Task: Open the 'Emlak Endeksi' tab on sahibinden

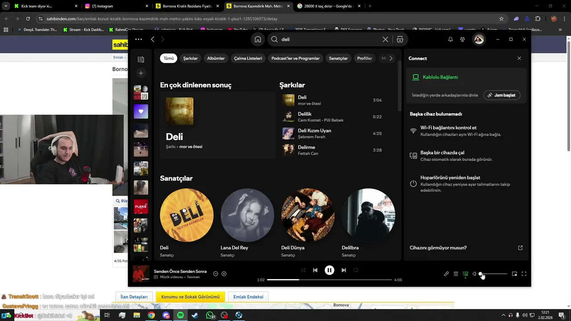Action: tap(248, 297)
